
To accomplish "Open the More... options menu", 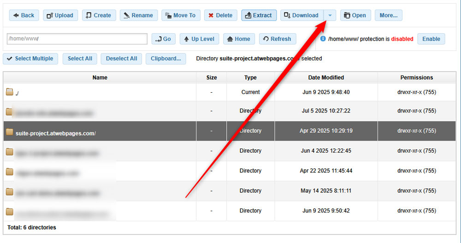I will 388,15.
